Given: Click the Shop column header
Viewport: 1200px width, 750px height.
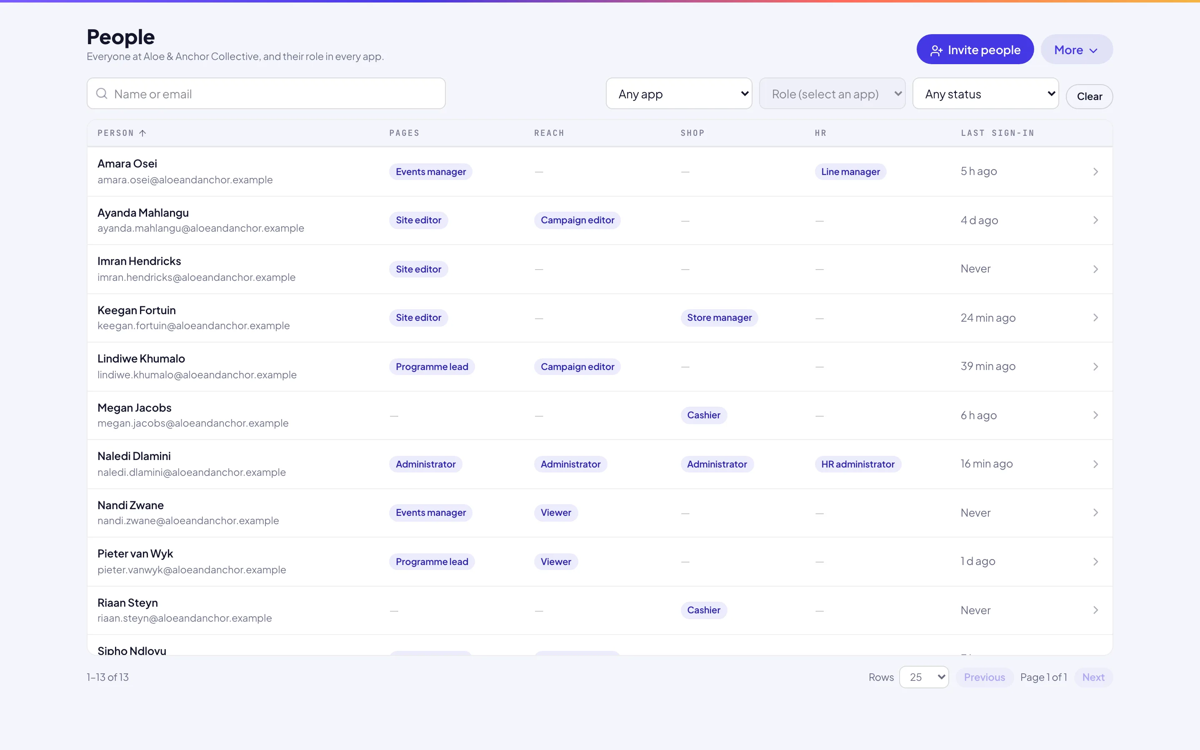Looking at the screenshot, I should 692,133.
